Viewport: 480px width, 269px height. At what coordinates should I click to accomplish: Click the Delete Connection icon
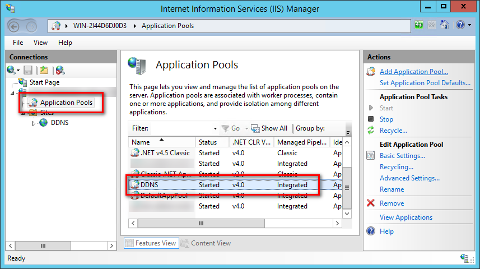(60, 70)
